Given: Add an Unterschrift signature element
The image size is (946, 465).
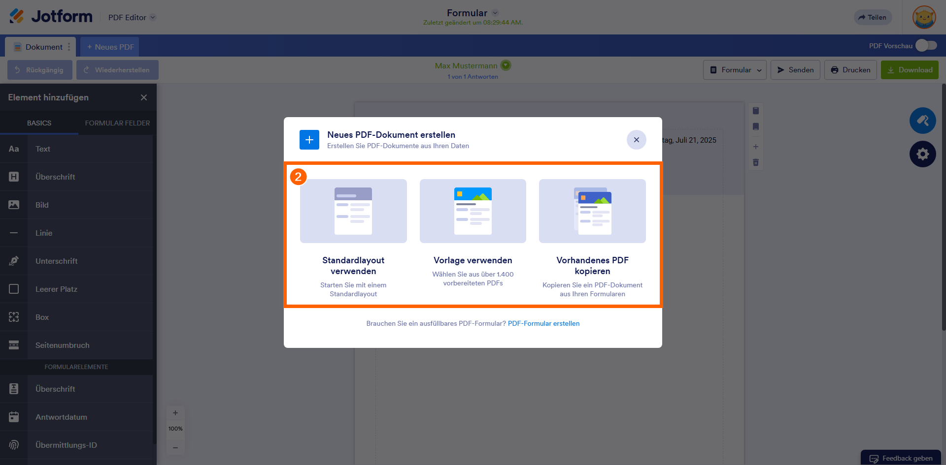Looking at the screenshot, I should coord(76,261).
